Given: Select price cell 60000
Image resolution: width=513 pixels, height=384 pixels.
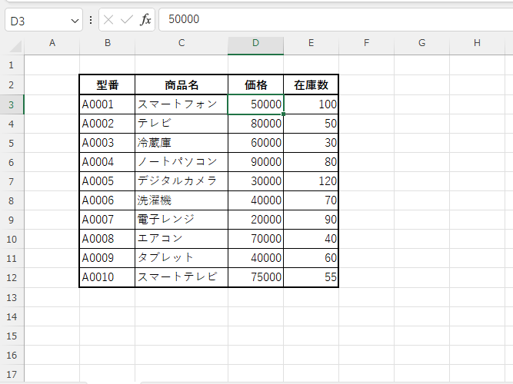Looking at the screenshot, I should (255, 143).
